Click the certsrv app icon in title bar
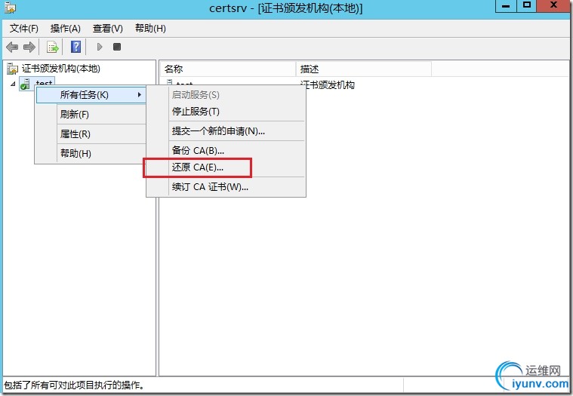 [11, 7]
